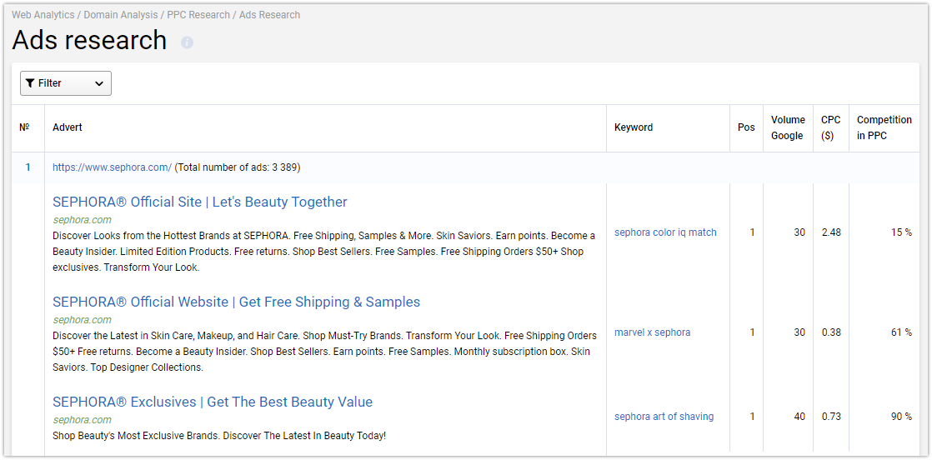Open SEPHORA Exclusives Best Beauty Value ad

point(213,402)
